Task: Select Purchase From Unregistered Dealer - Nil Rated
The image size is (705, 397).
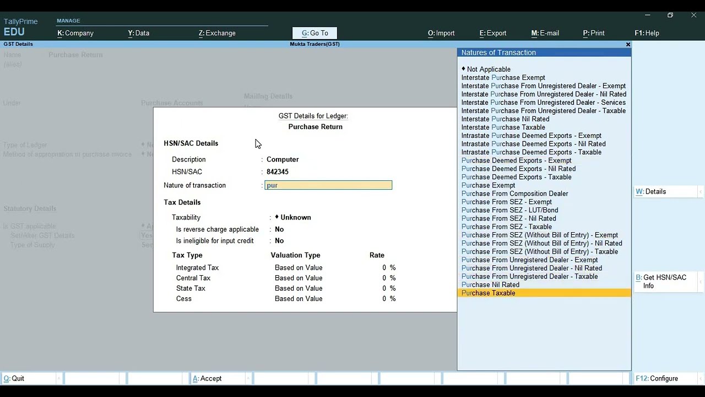Action: click(544, 268)
